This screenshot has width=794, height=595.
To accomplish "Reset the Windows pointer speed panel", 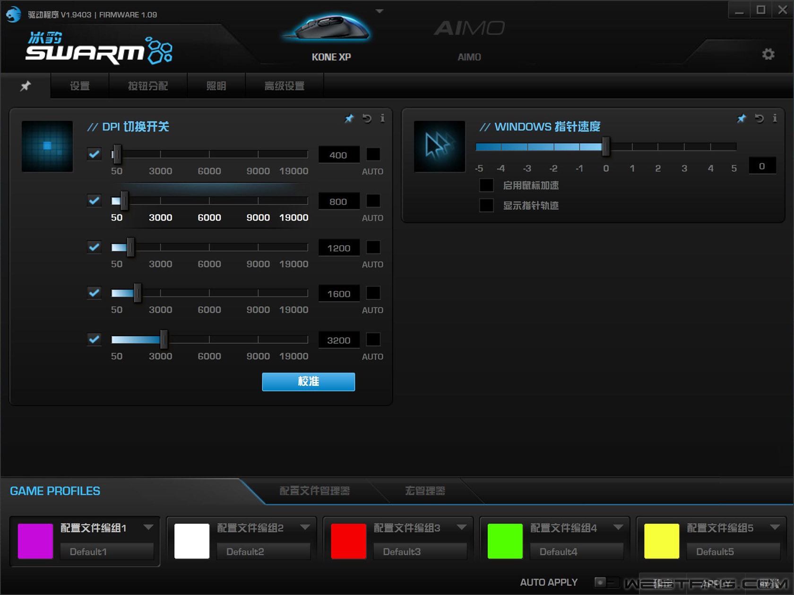I will coord(759,119).
